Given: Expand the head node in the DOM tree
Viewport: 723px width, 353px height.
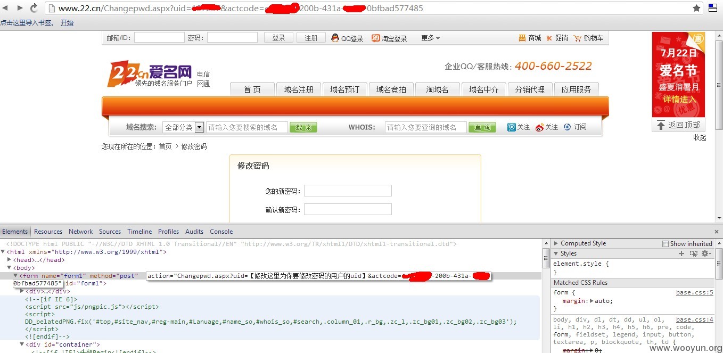Looking at the screenshot, I should (x=9, y=260).
